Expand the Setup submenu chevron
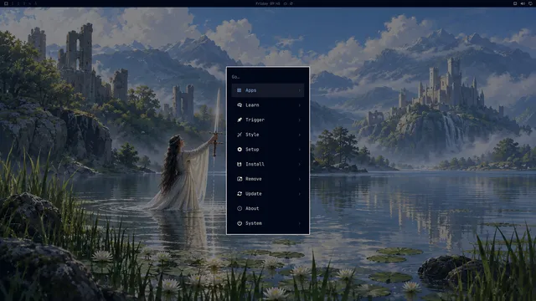This screenshot has height=301, width=536. click(300, 149)
